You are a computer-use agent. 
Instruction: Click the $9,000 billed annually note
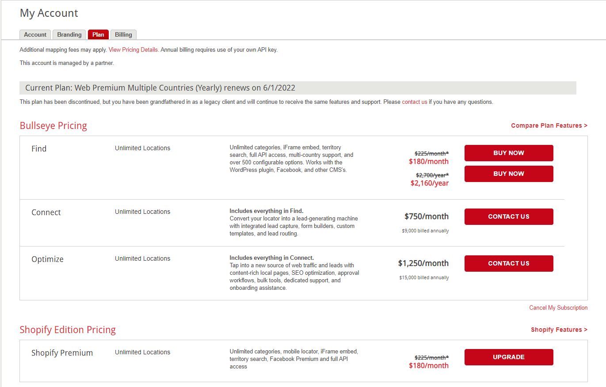click(x=425, y=231)
